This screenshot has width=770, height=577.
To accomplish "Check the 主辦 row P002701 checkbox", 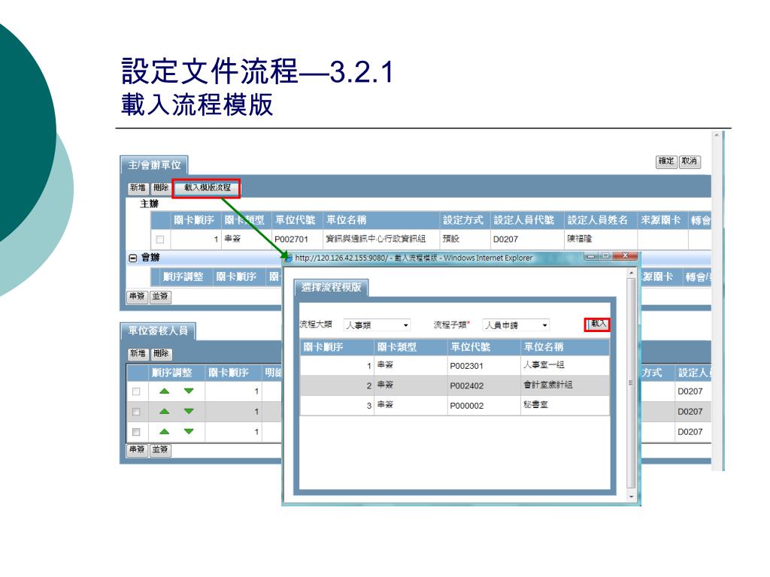I will 159,240.
